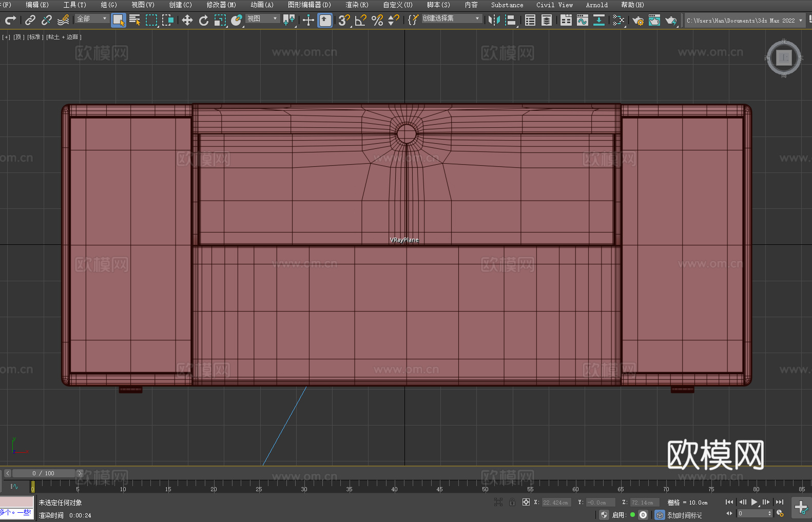The width and height of the screenshot is (812, 522).
Task: Toggle 3D Snaps icon
Action: [x=344, y=20]
